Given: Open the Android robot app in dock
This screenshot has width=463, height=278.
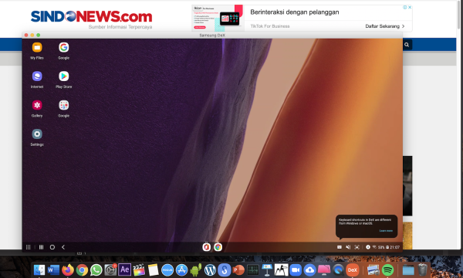Looking at the screenshot, I should click(196, 270).
